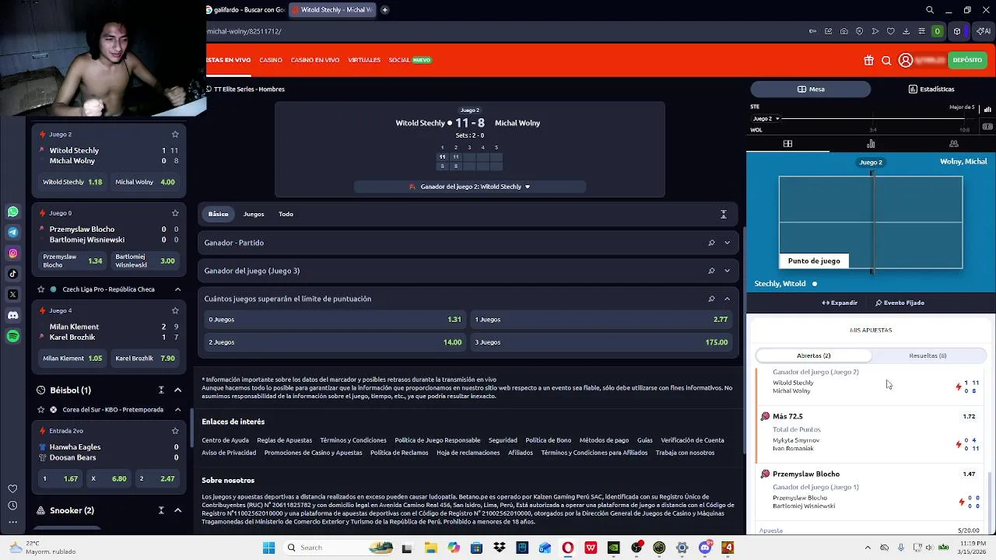This screenshot has height=560, width=996.
Task: Open the Centro de Ayuda link
Action: coord(225,440)
